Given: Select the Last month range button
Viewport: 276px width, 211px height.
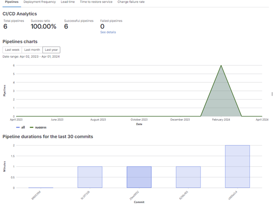Looking at the screenshot, I should point(32,50).
